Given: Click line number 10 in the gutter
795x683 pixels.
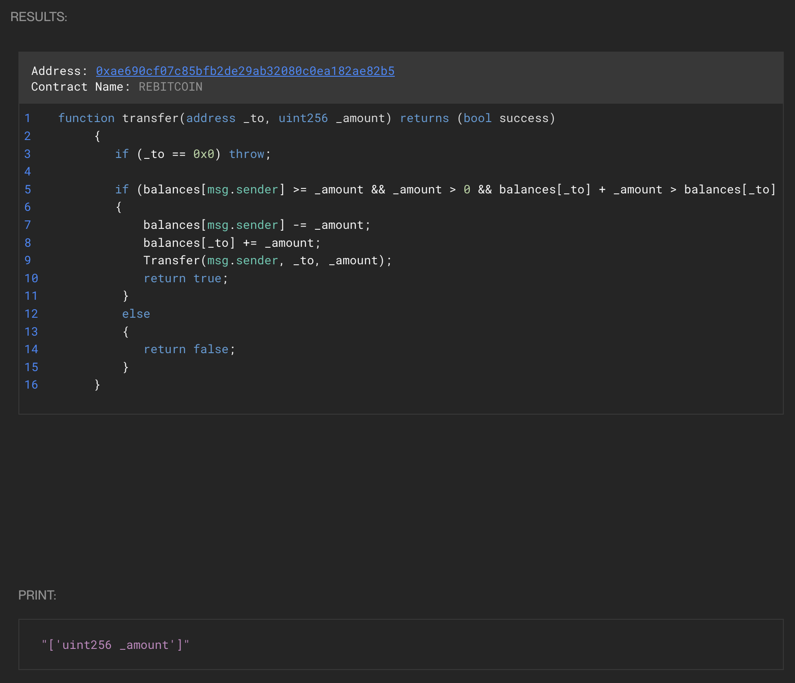Looking at the screenshot, I should [31, 278].
